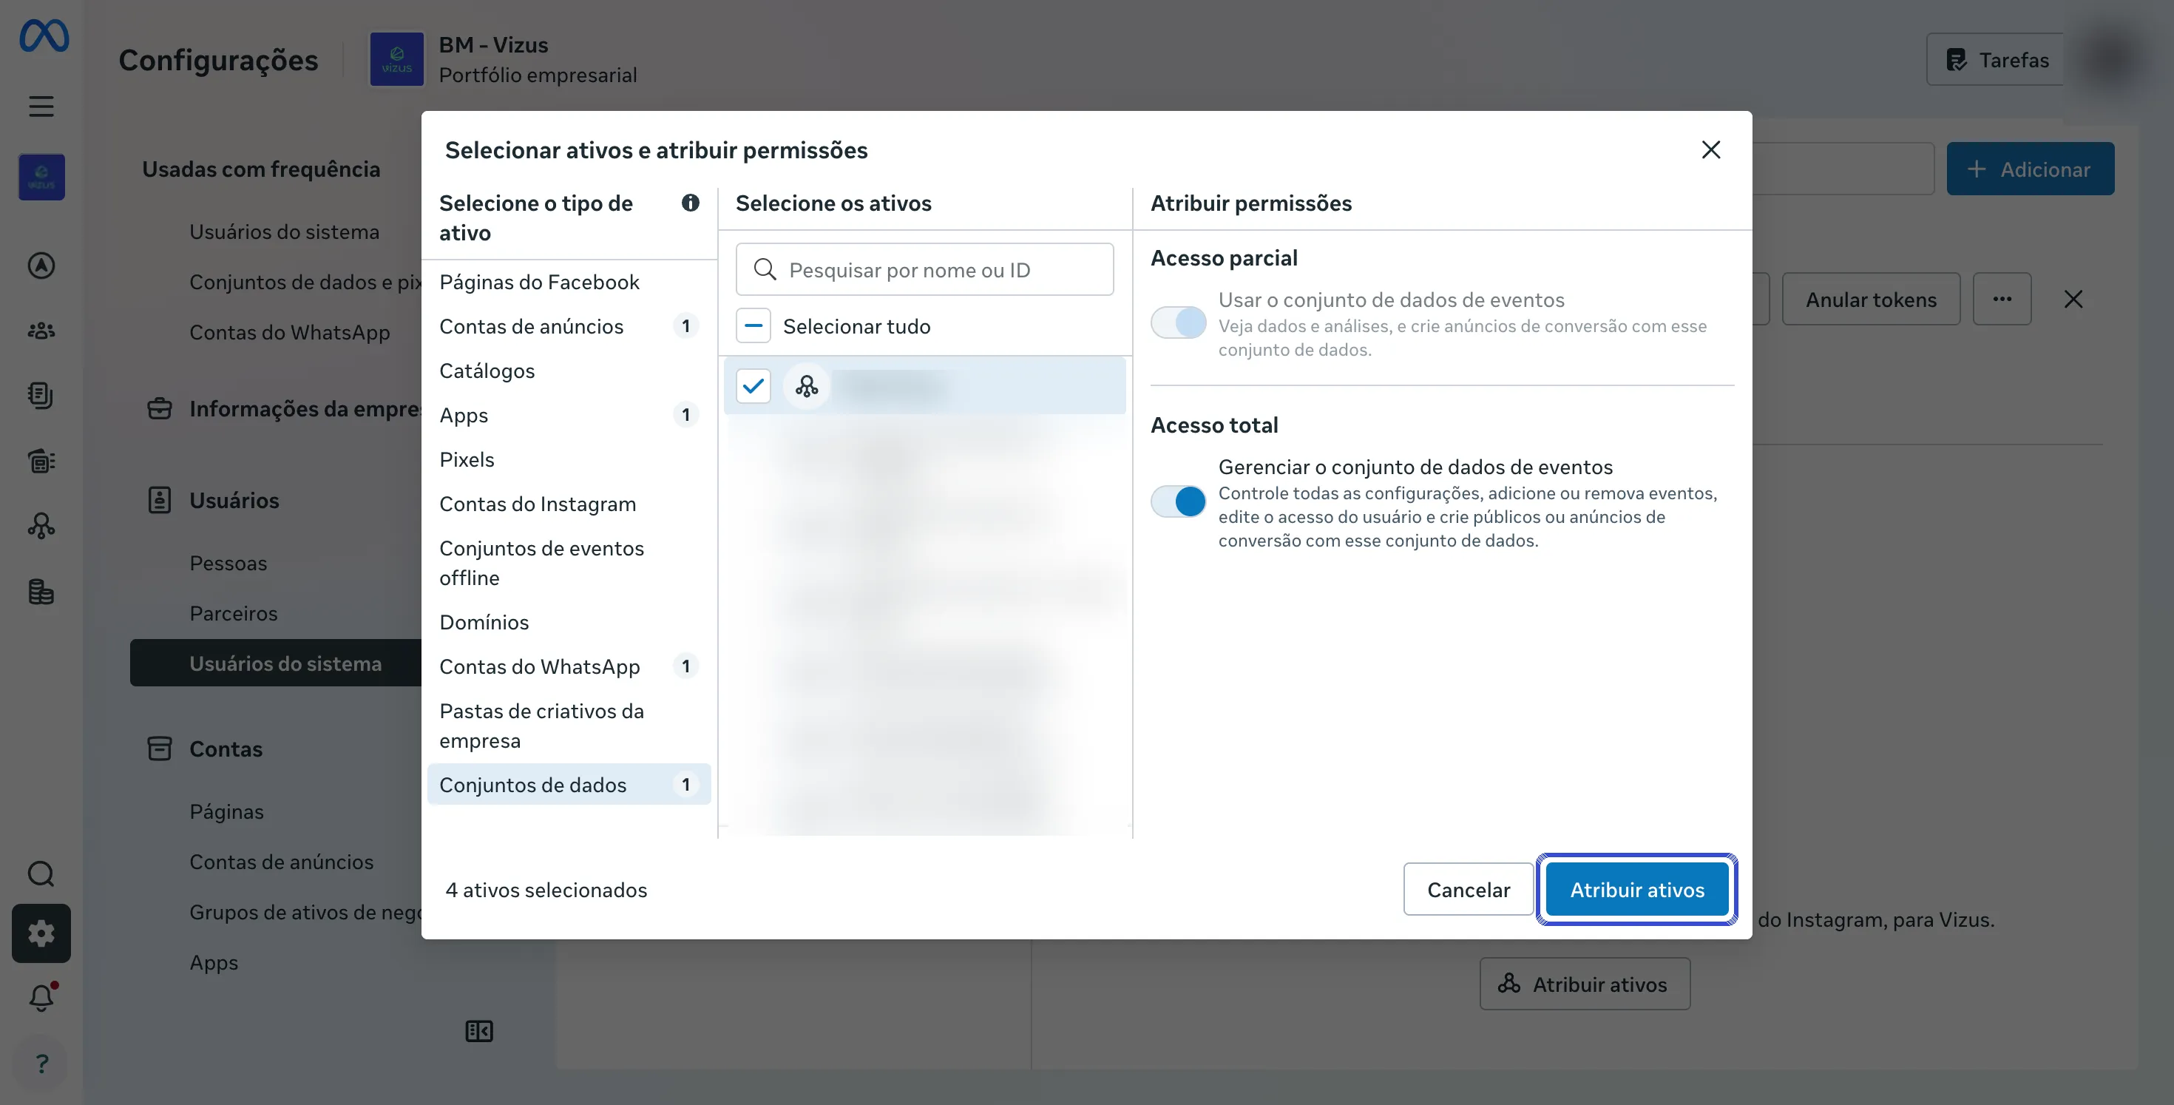The width and height of the screenshot is (2174, 1105).
Task: Toggle partial access data set switch
Action: (x=1179, y=322)
